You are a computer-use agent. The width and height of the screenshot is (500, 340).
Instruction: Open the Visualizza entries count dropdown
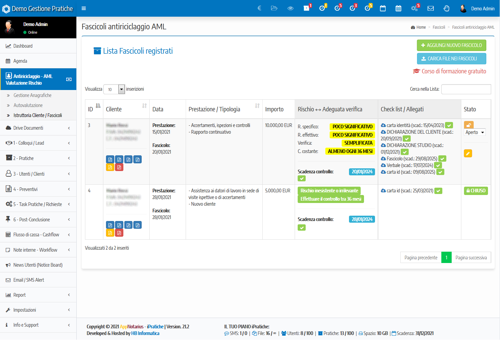114,89
